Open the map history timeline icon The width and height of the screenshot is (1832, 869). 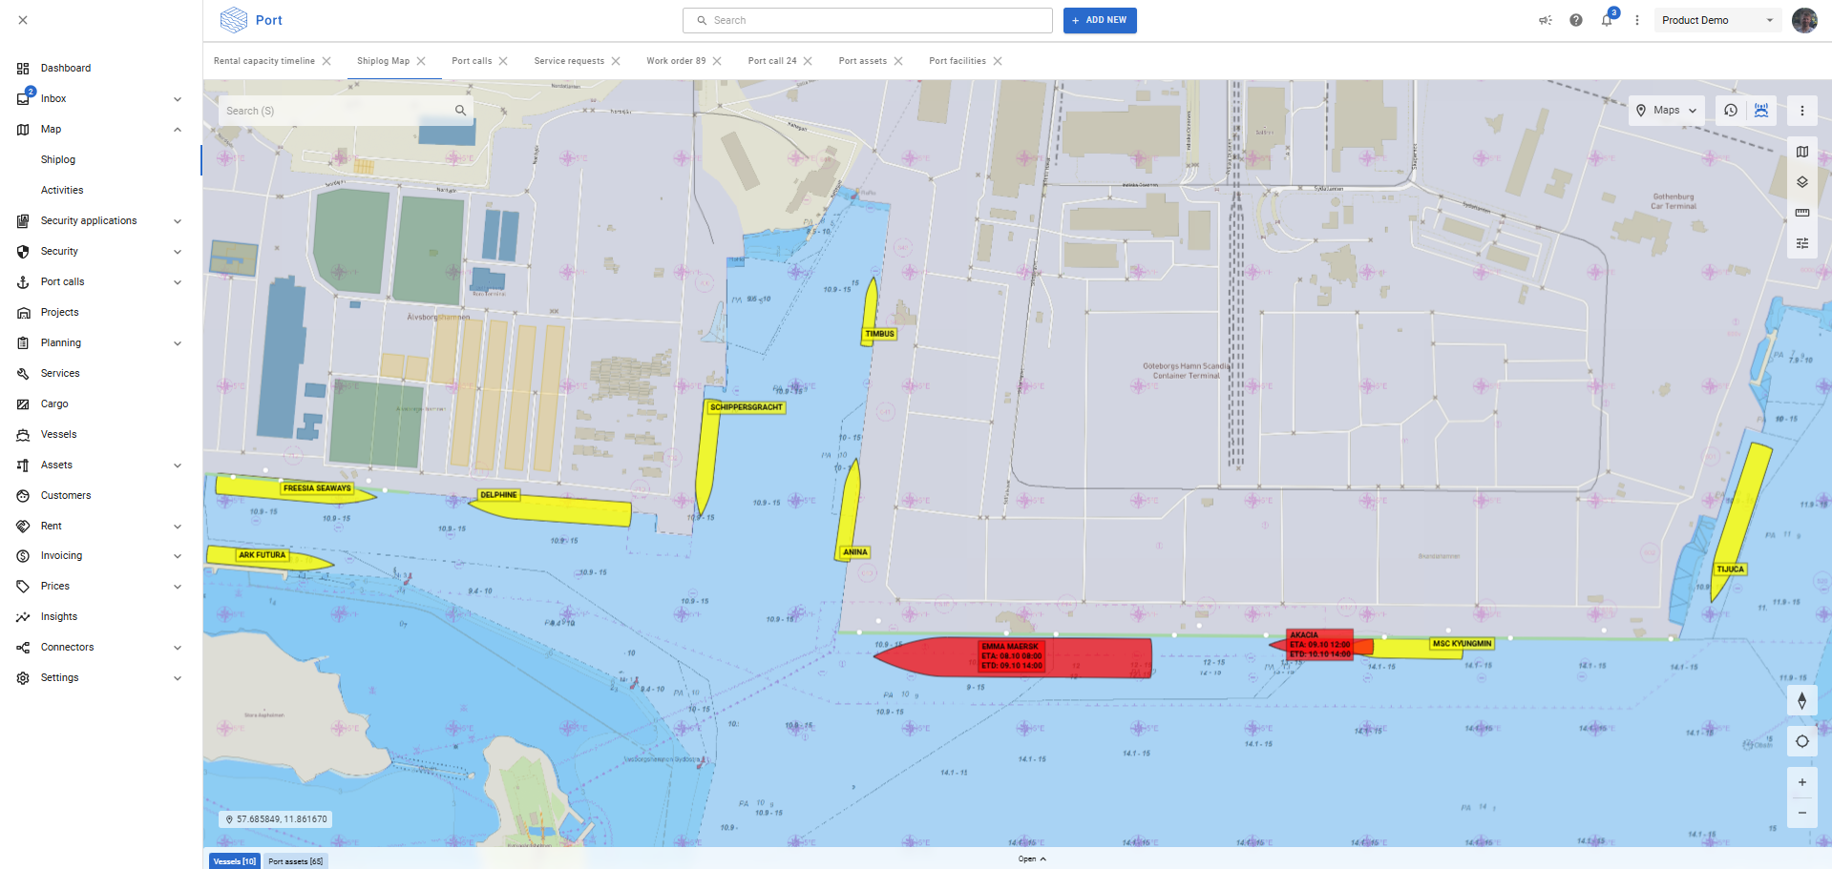click(x=1730, y=111)
